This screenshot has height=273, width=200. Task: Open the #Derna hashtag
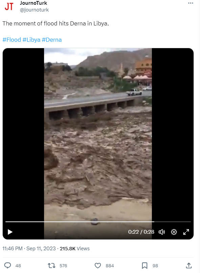52,40
